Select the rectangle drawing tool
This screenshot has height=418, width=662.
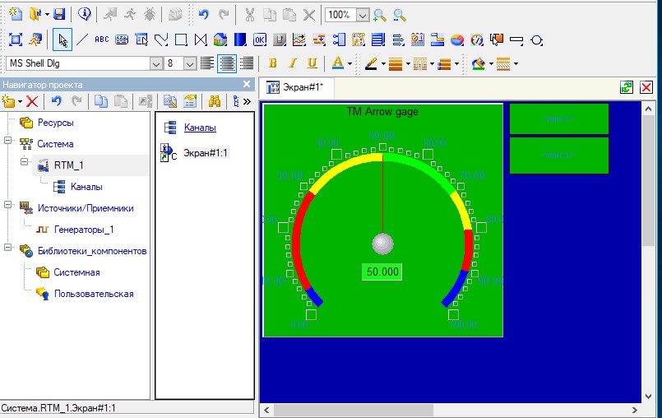[181, 39]
